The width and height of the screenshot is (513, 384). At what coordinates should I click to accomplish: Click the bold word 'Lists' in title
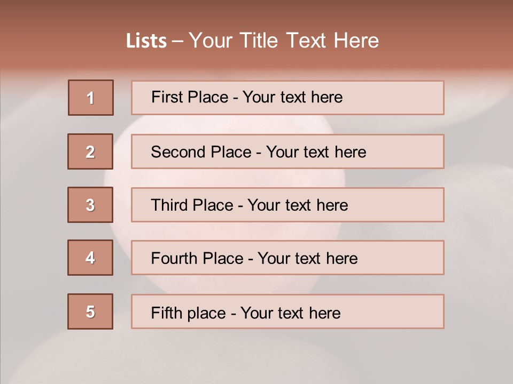pos(146,41)
